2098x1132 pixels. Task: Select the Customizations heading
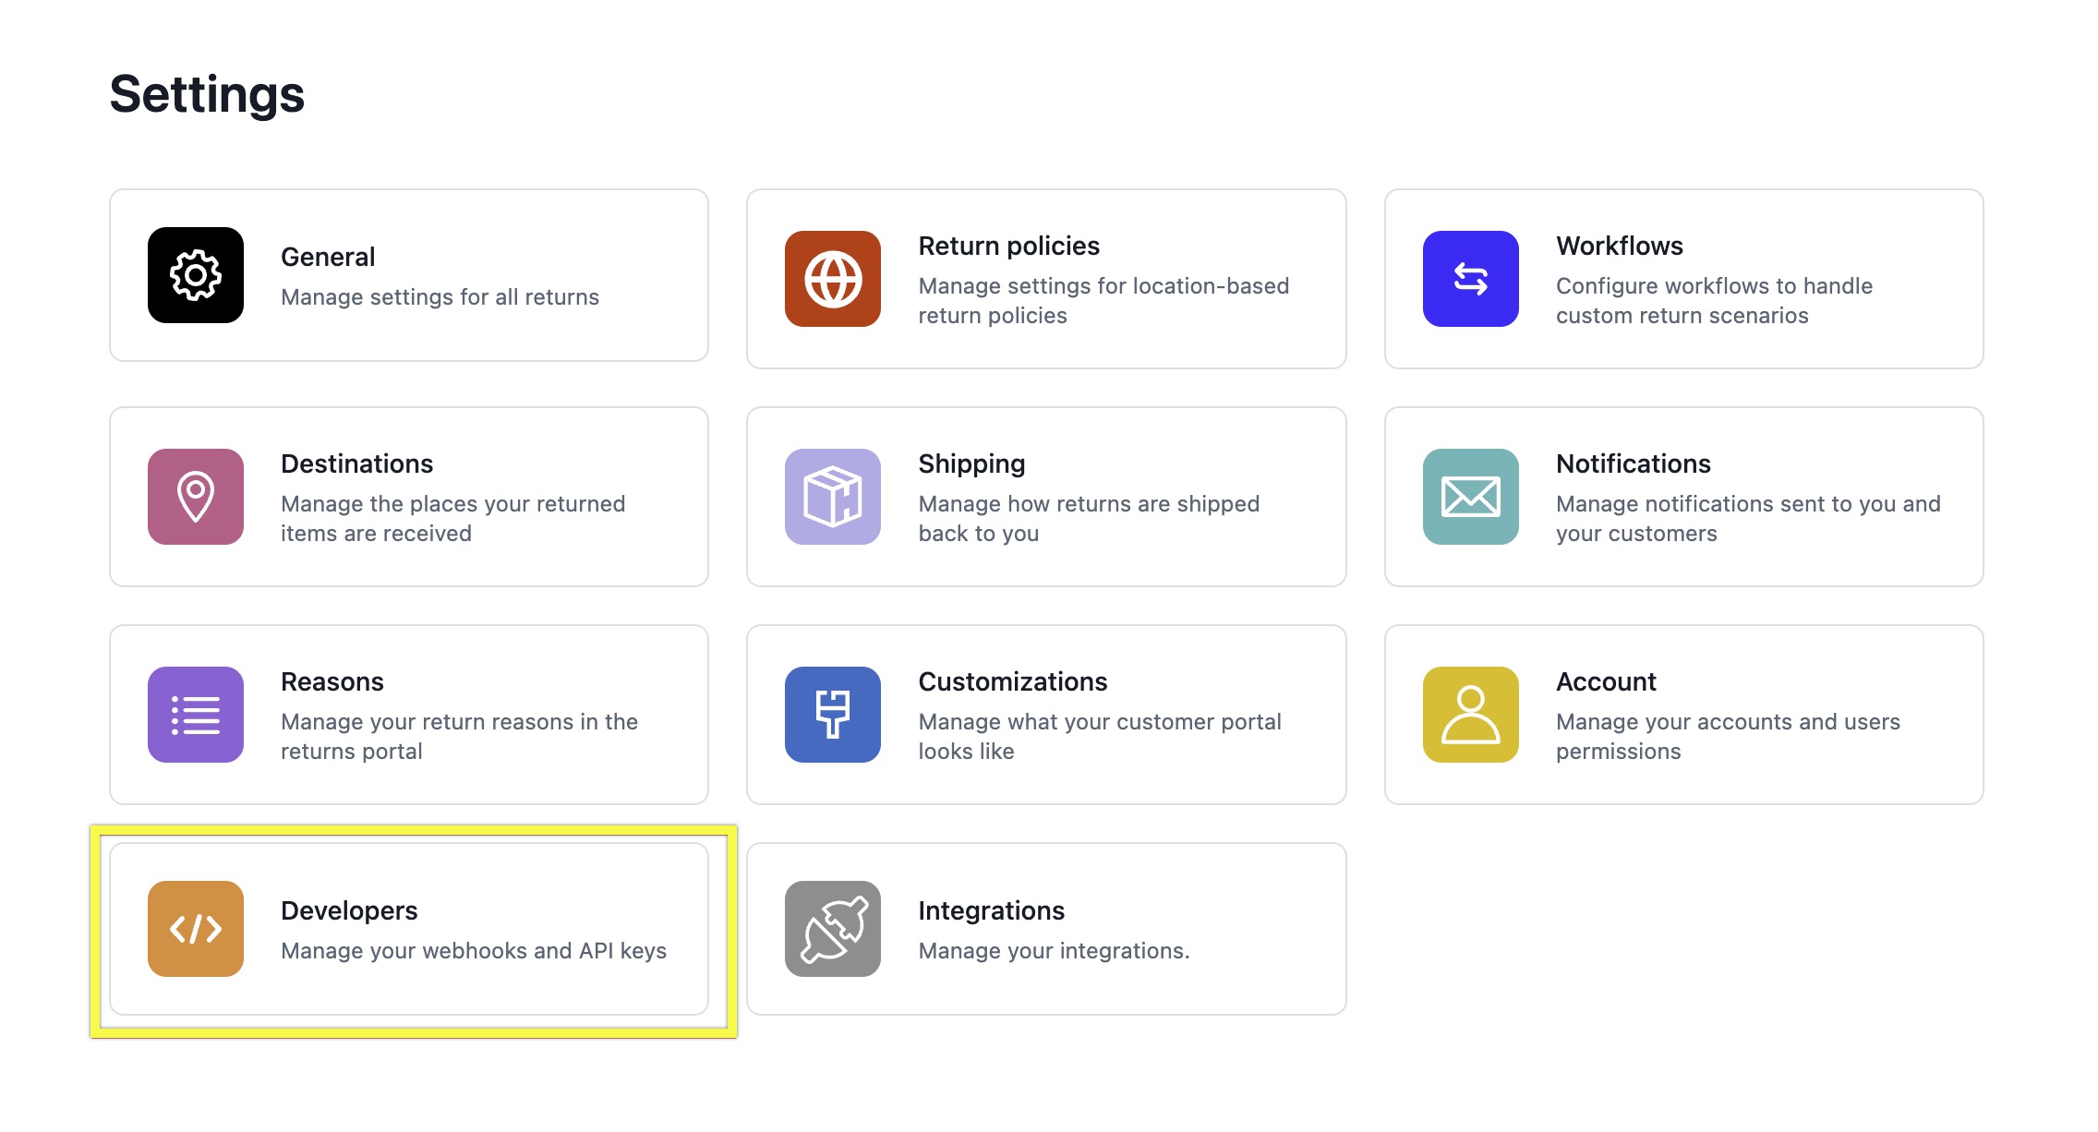(1013, 681)
